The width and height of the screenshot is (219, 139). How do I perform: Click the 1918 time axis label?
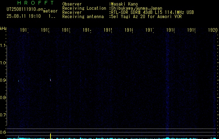pyautogui.click(x=171, y=30)
